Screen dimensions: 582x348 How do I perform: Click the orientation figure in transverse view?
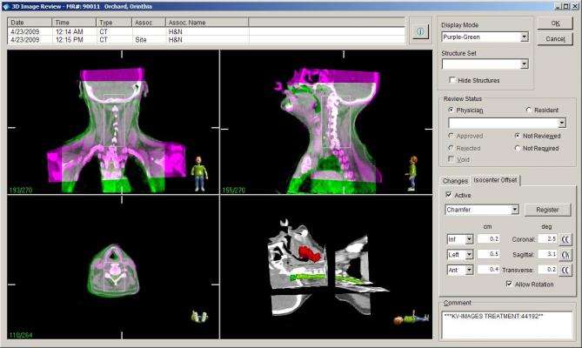[197, 318]
